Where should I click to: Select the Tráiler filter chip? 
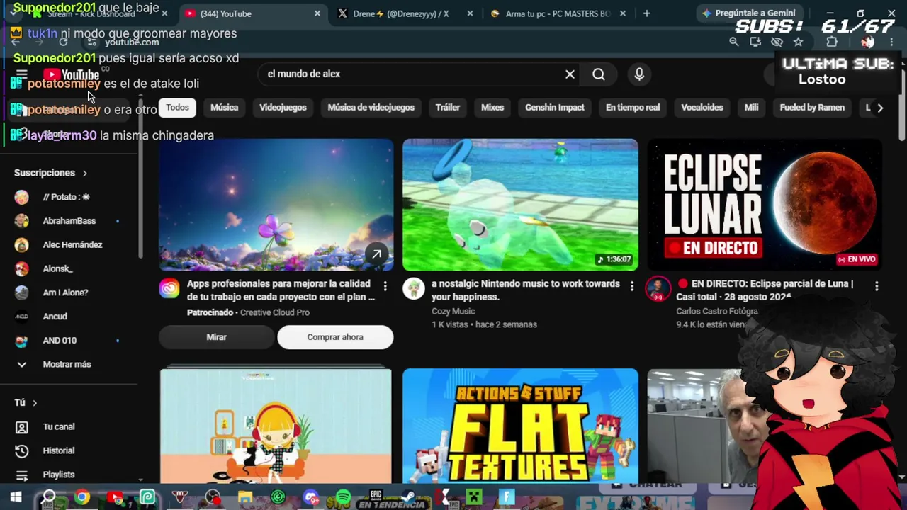tap(448, 108)
